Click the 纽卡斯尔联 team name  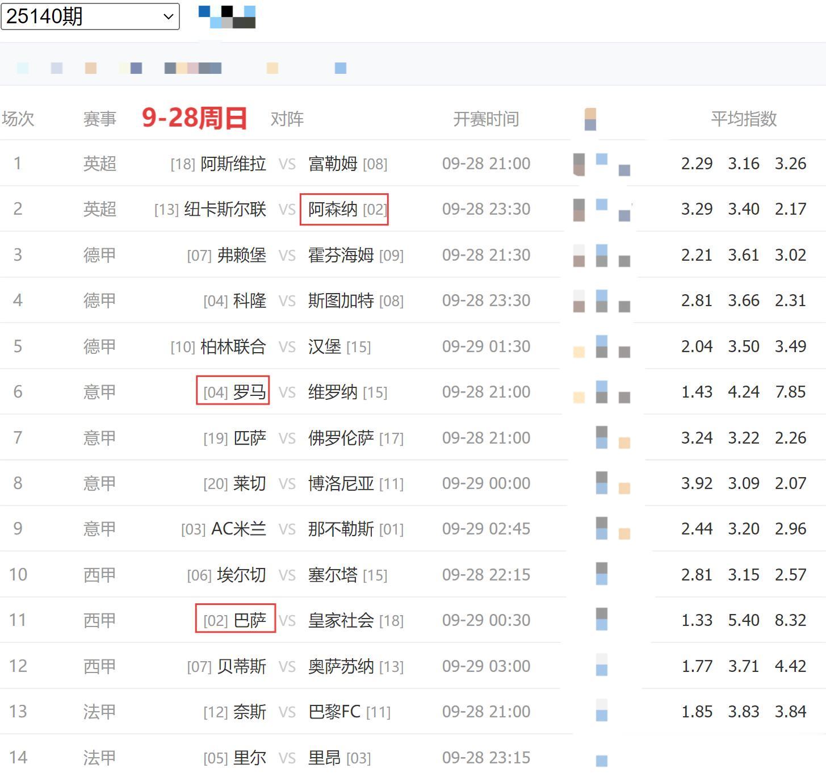pos(225,210)
